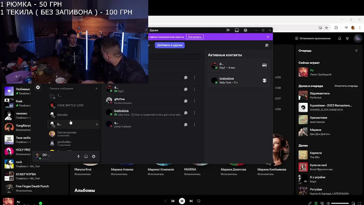Open Spotify lyrics microphone icon

pyautogui.click(x=310, y=203)
